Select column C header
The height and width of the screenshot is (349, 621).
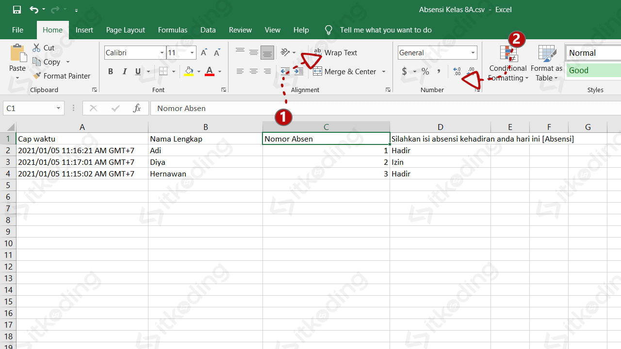pyautogui.click(x=326, y=127)
